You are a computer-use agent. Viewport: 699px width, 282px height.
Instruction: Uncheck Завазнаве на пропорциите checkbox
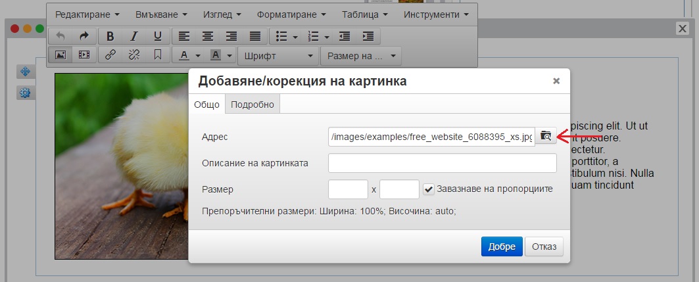(428, 189)
